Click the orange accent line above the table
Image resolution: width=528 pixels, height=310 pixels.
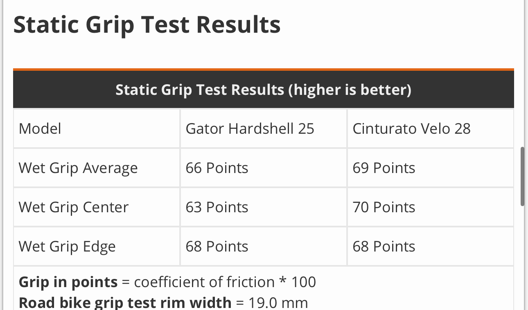pos(263,70)
